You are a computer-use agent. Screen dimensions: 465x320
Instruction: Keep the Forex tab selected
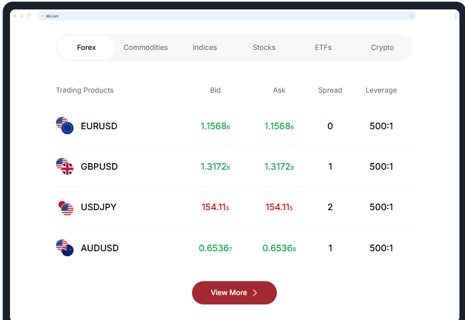point(86,48)
